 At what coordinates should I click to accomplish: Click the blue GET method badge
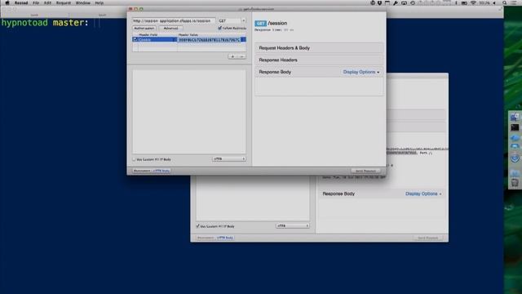260,24
